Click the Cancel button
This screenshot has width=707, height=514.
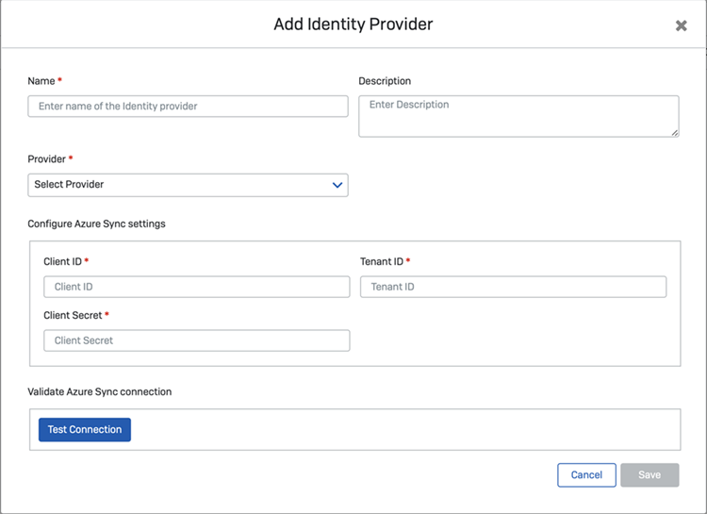(x=586, y=474)
